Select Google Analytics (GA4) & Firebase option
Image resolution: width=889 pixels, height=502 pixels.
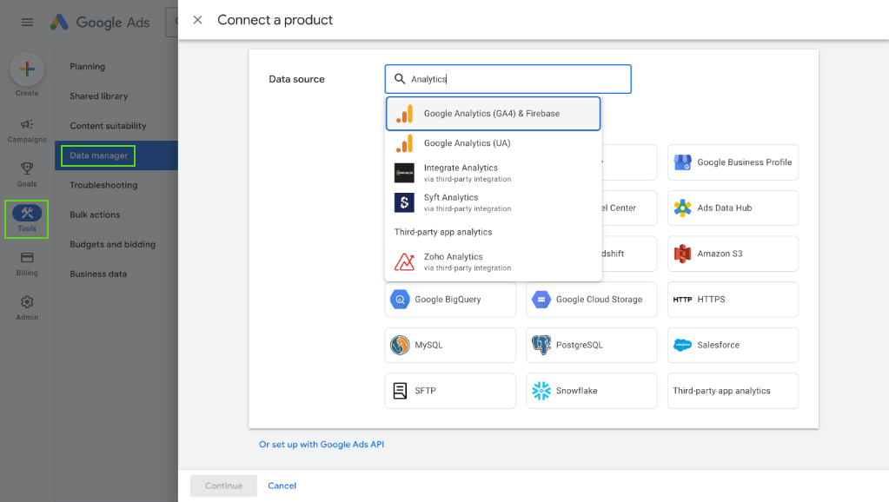click(x=493, y=113)
